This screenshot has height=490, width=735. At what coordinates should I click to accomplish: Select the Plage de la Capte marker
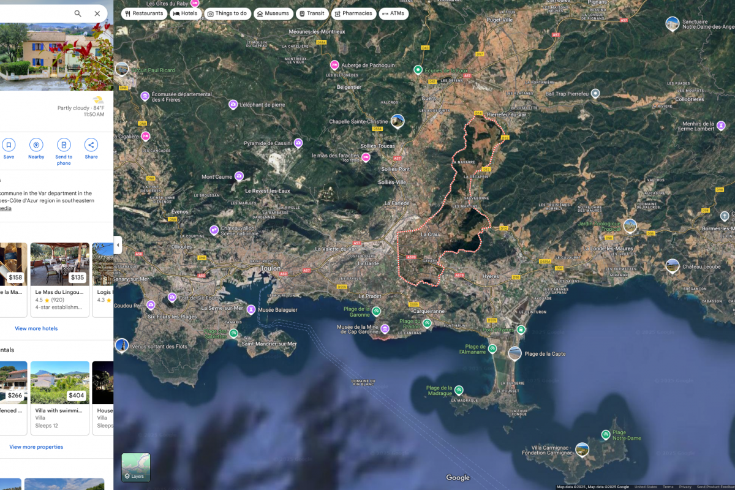tap(515, 353)
